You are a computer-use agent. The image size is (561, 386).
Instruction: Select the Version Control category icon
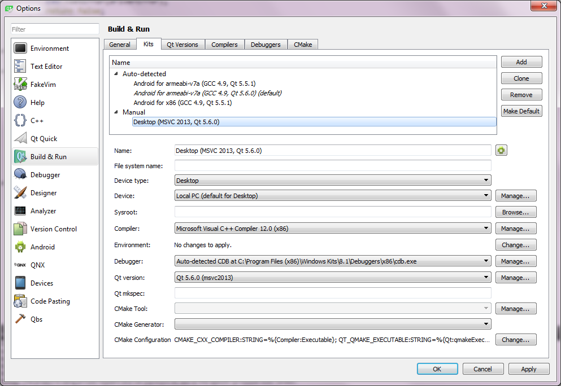[20, 229]
